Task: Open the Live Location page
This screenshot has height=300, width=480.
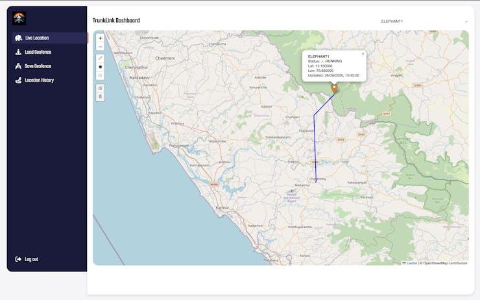Action: pyautogui.click(x=36, y=38)
